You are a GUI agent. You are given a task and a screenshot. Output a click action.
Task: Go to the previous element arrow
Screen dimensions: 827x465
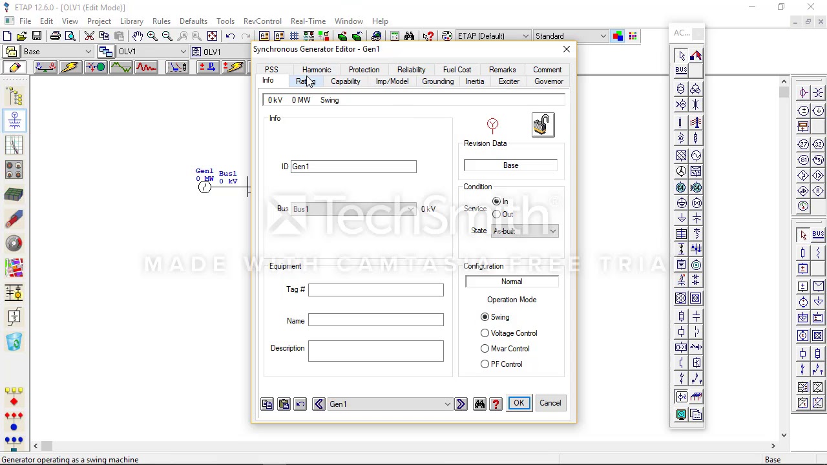coord(319,404)
